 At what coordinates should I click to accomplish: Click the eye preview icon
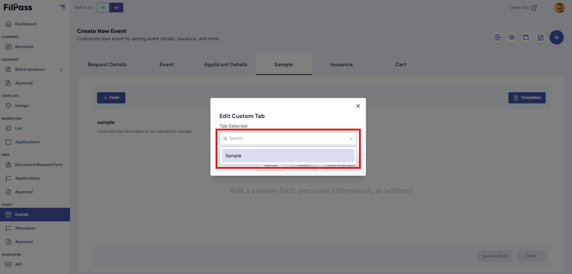tap(512, 37)
